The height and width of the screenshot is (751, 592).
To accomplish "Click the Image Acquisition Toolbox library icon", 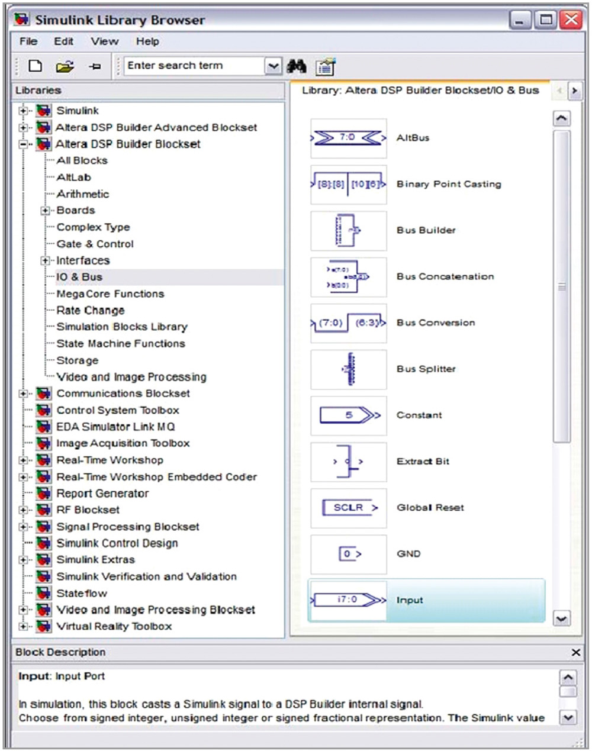I will pos(44,443).
